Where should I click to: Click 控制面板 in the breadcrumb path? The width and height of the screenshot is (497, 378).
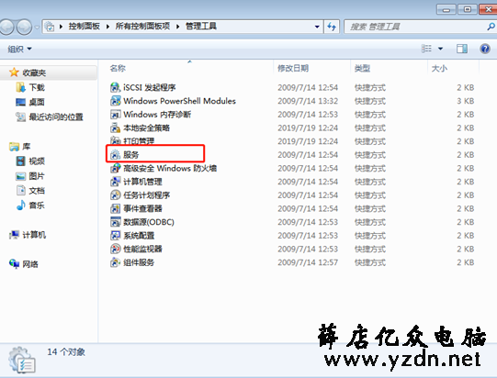(x=84, y=27)
